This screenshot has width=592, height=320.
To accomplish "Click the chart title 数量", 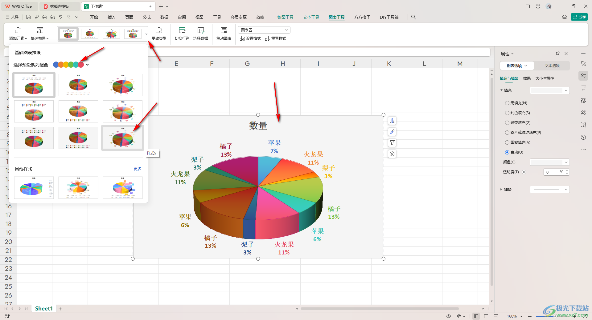I will tap(258, 126).
